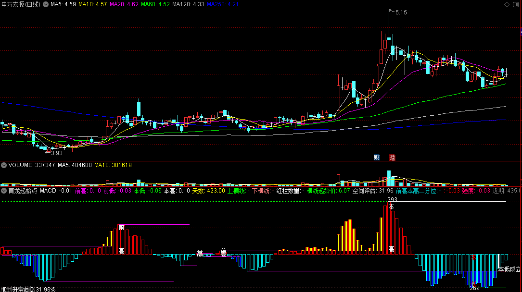
Task: Click the 本高: 0.10 value
Action: [177, 191]
